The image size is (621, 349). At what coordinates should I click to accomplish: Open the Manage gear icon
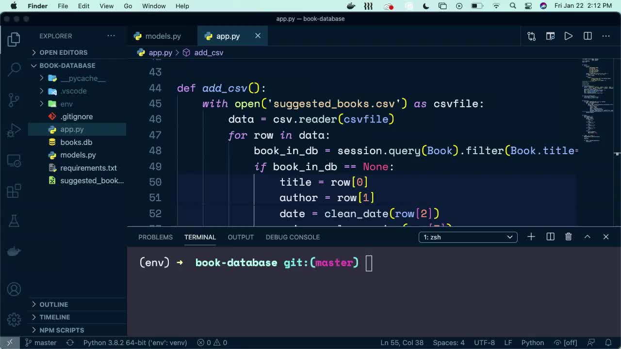coord(14,319)
